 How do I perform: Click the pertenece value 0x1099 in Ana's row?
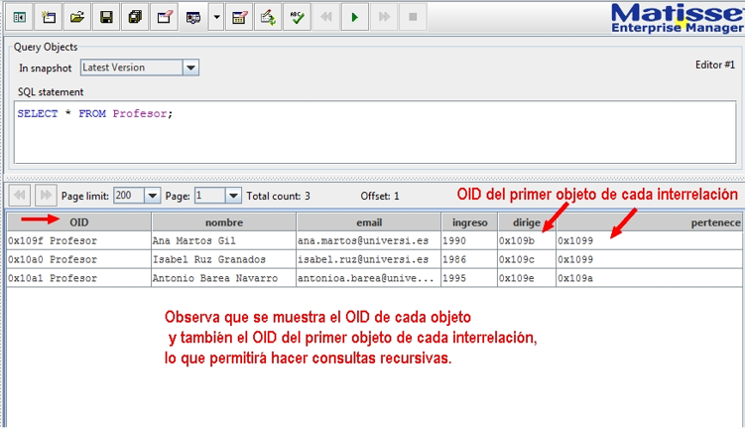click(x=650, y=240)
